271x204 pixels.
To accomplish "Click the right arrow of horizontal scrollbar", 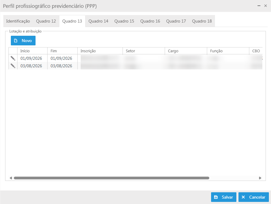I will 260,178.
